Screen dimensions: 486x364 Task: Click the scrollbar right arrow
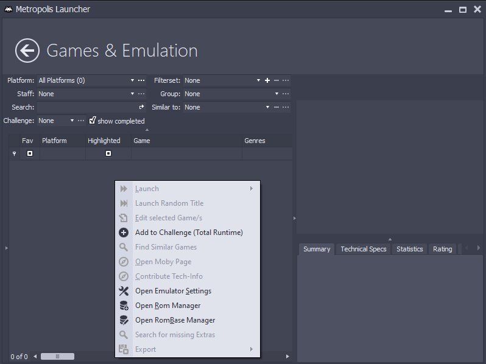click(x=287, y=356)
